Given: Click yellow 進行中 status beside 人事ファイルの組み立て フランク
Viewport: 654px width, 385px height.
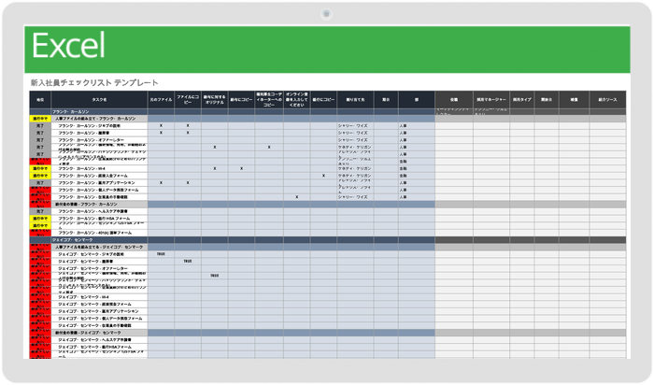Looking at the screenshot, I should tap(40, 119).
